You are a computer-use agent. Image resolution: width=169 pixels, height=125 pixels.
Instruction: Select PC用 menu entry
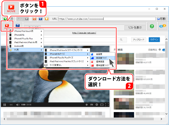(x=26, y=50)
